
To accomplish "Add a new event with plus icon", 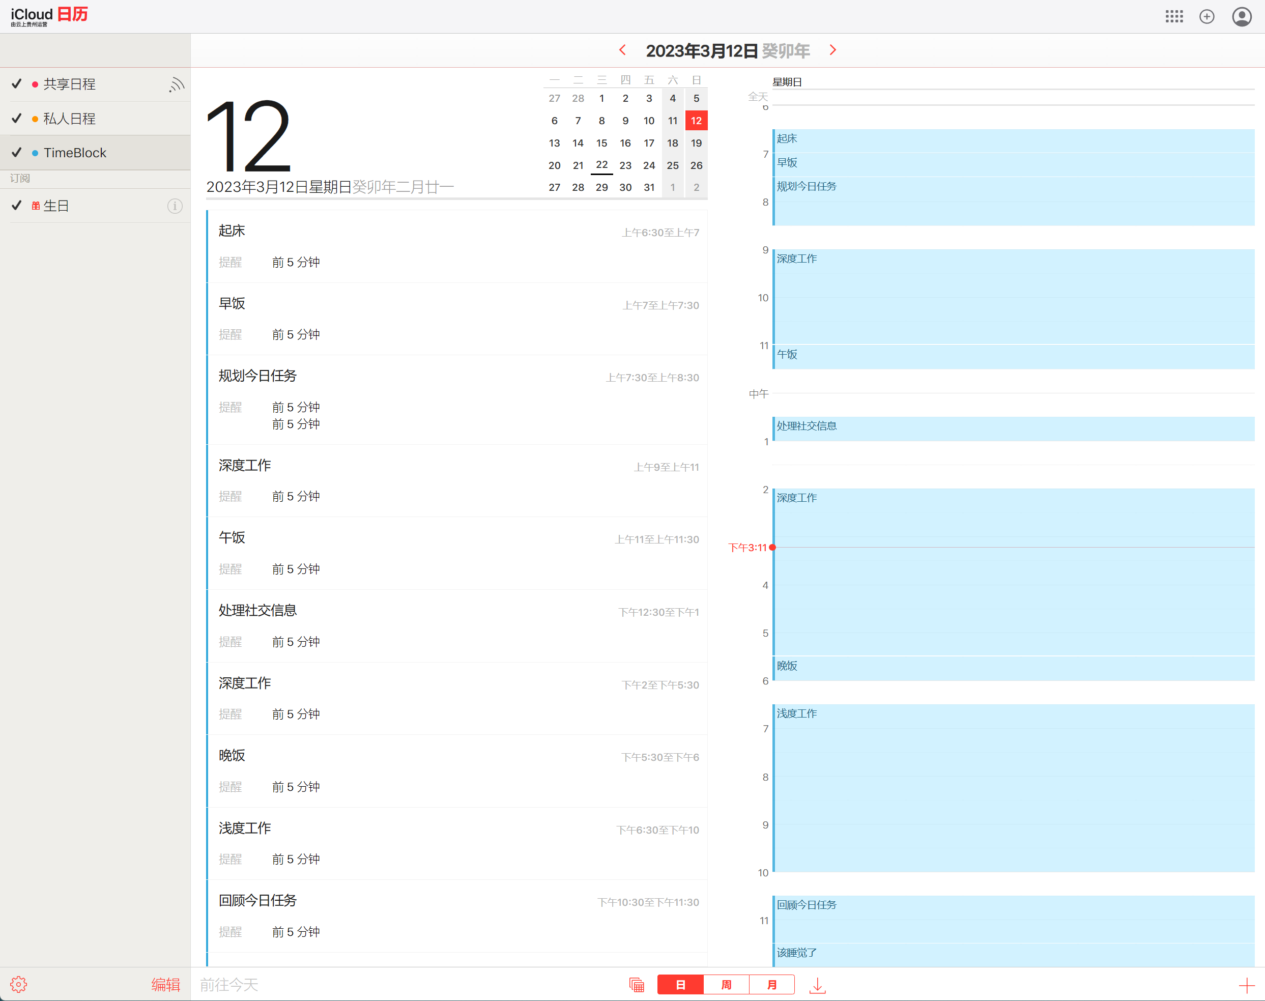I will pos(1246,985).
